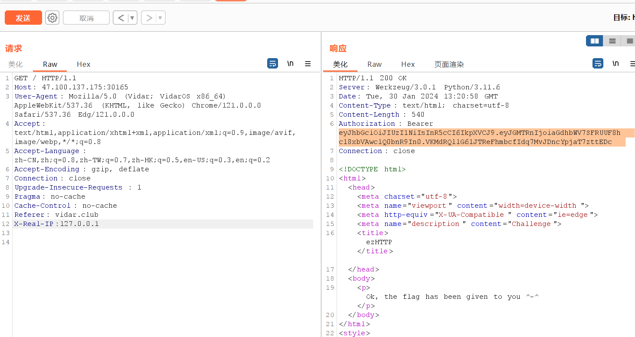Click the Date response header line

(x=418, y=96)
